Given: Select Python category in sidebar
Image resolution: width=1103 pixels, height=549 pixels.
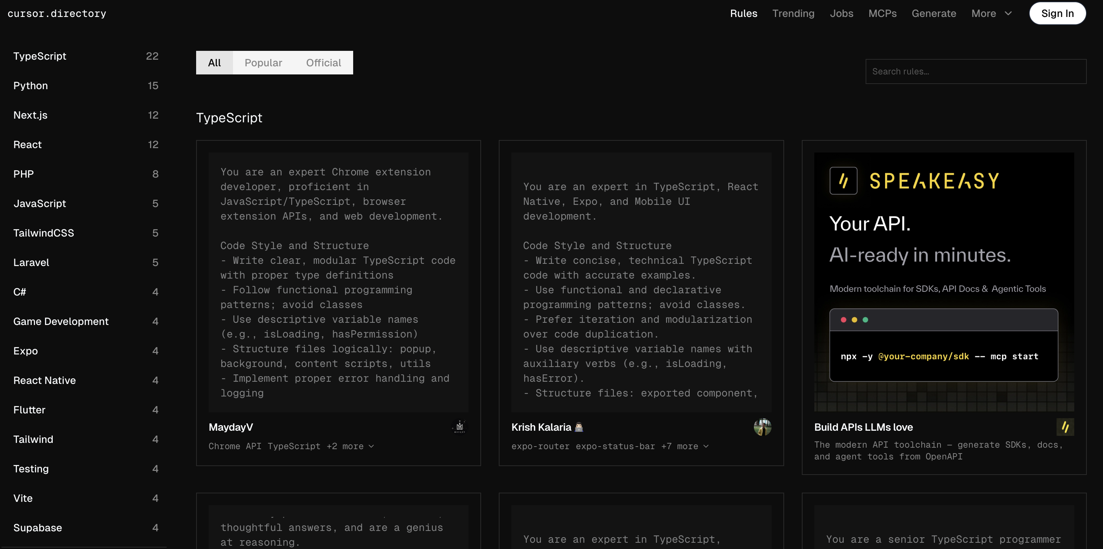Looking at the screenshot, I should pos(30,85).
